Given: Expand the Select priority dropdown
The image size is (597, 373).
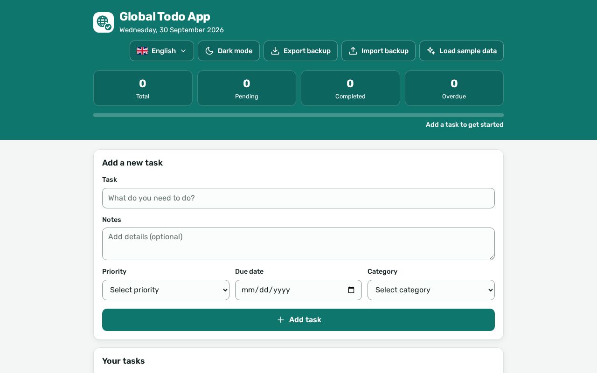Looking at the screenshot, I should point(166,290).
